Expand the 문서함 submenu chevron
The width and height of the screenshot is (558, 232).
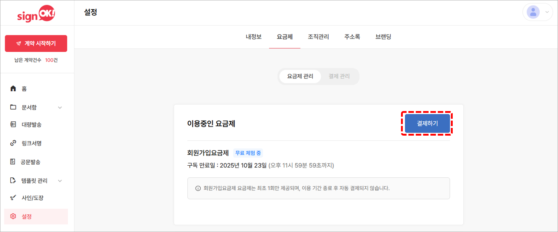click(x=60, y=107)
